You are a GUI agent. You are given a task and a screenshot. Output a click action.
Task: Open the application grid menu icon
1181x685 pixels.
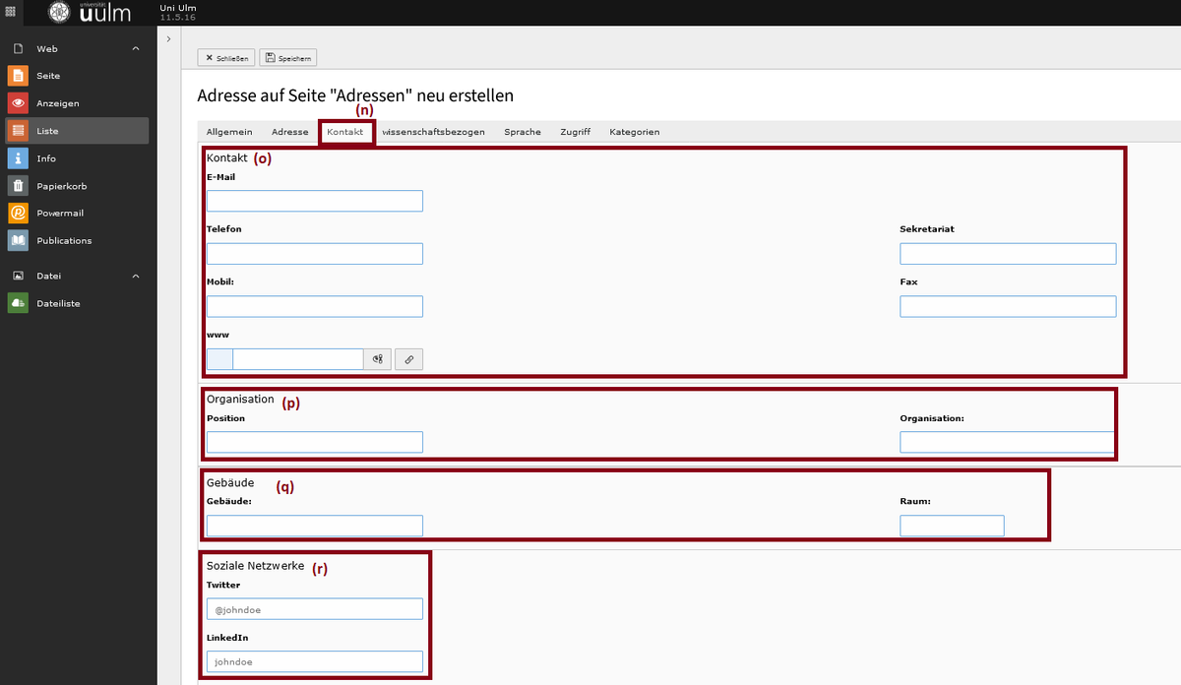pyautogui.click(x=12, y=12)
